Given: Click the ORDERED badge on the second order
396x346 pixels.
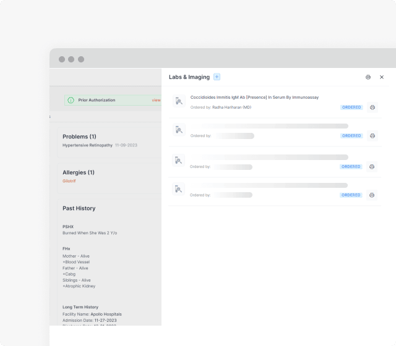Looking at the screenshot, I should point(351,136).
